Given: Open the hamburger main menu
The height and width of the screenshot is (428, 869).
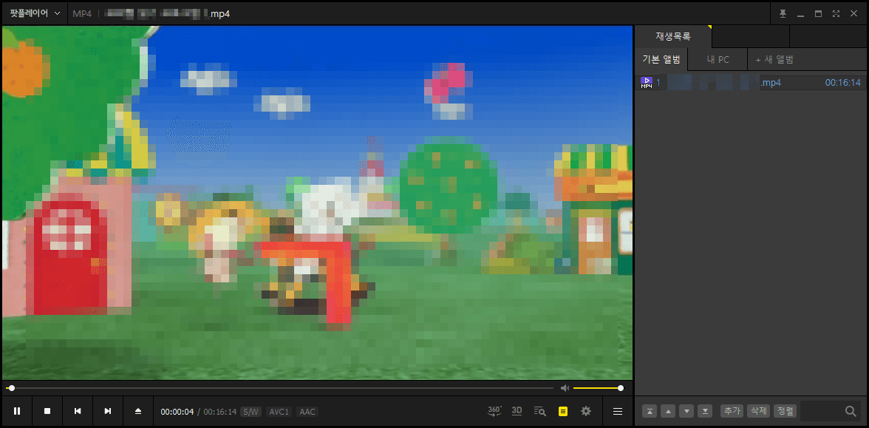Looking at the screenshot, I should point(618,411).
